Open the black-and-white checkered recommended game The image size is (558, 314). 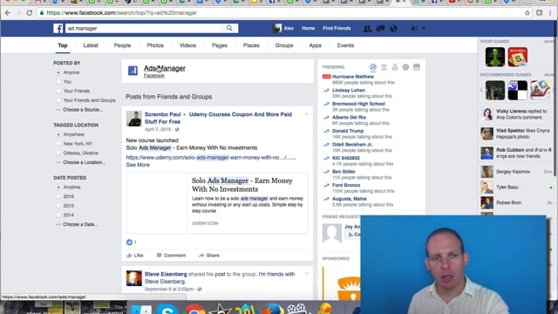[517, 90]
